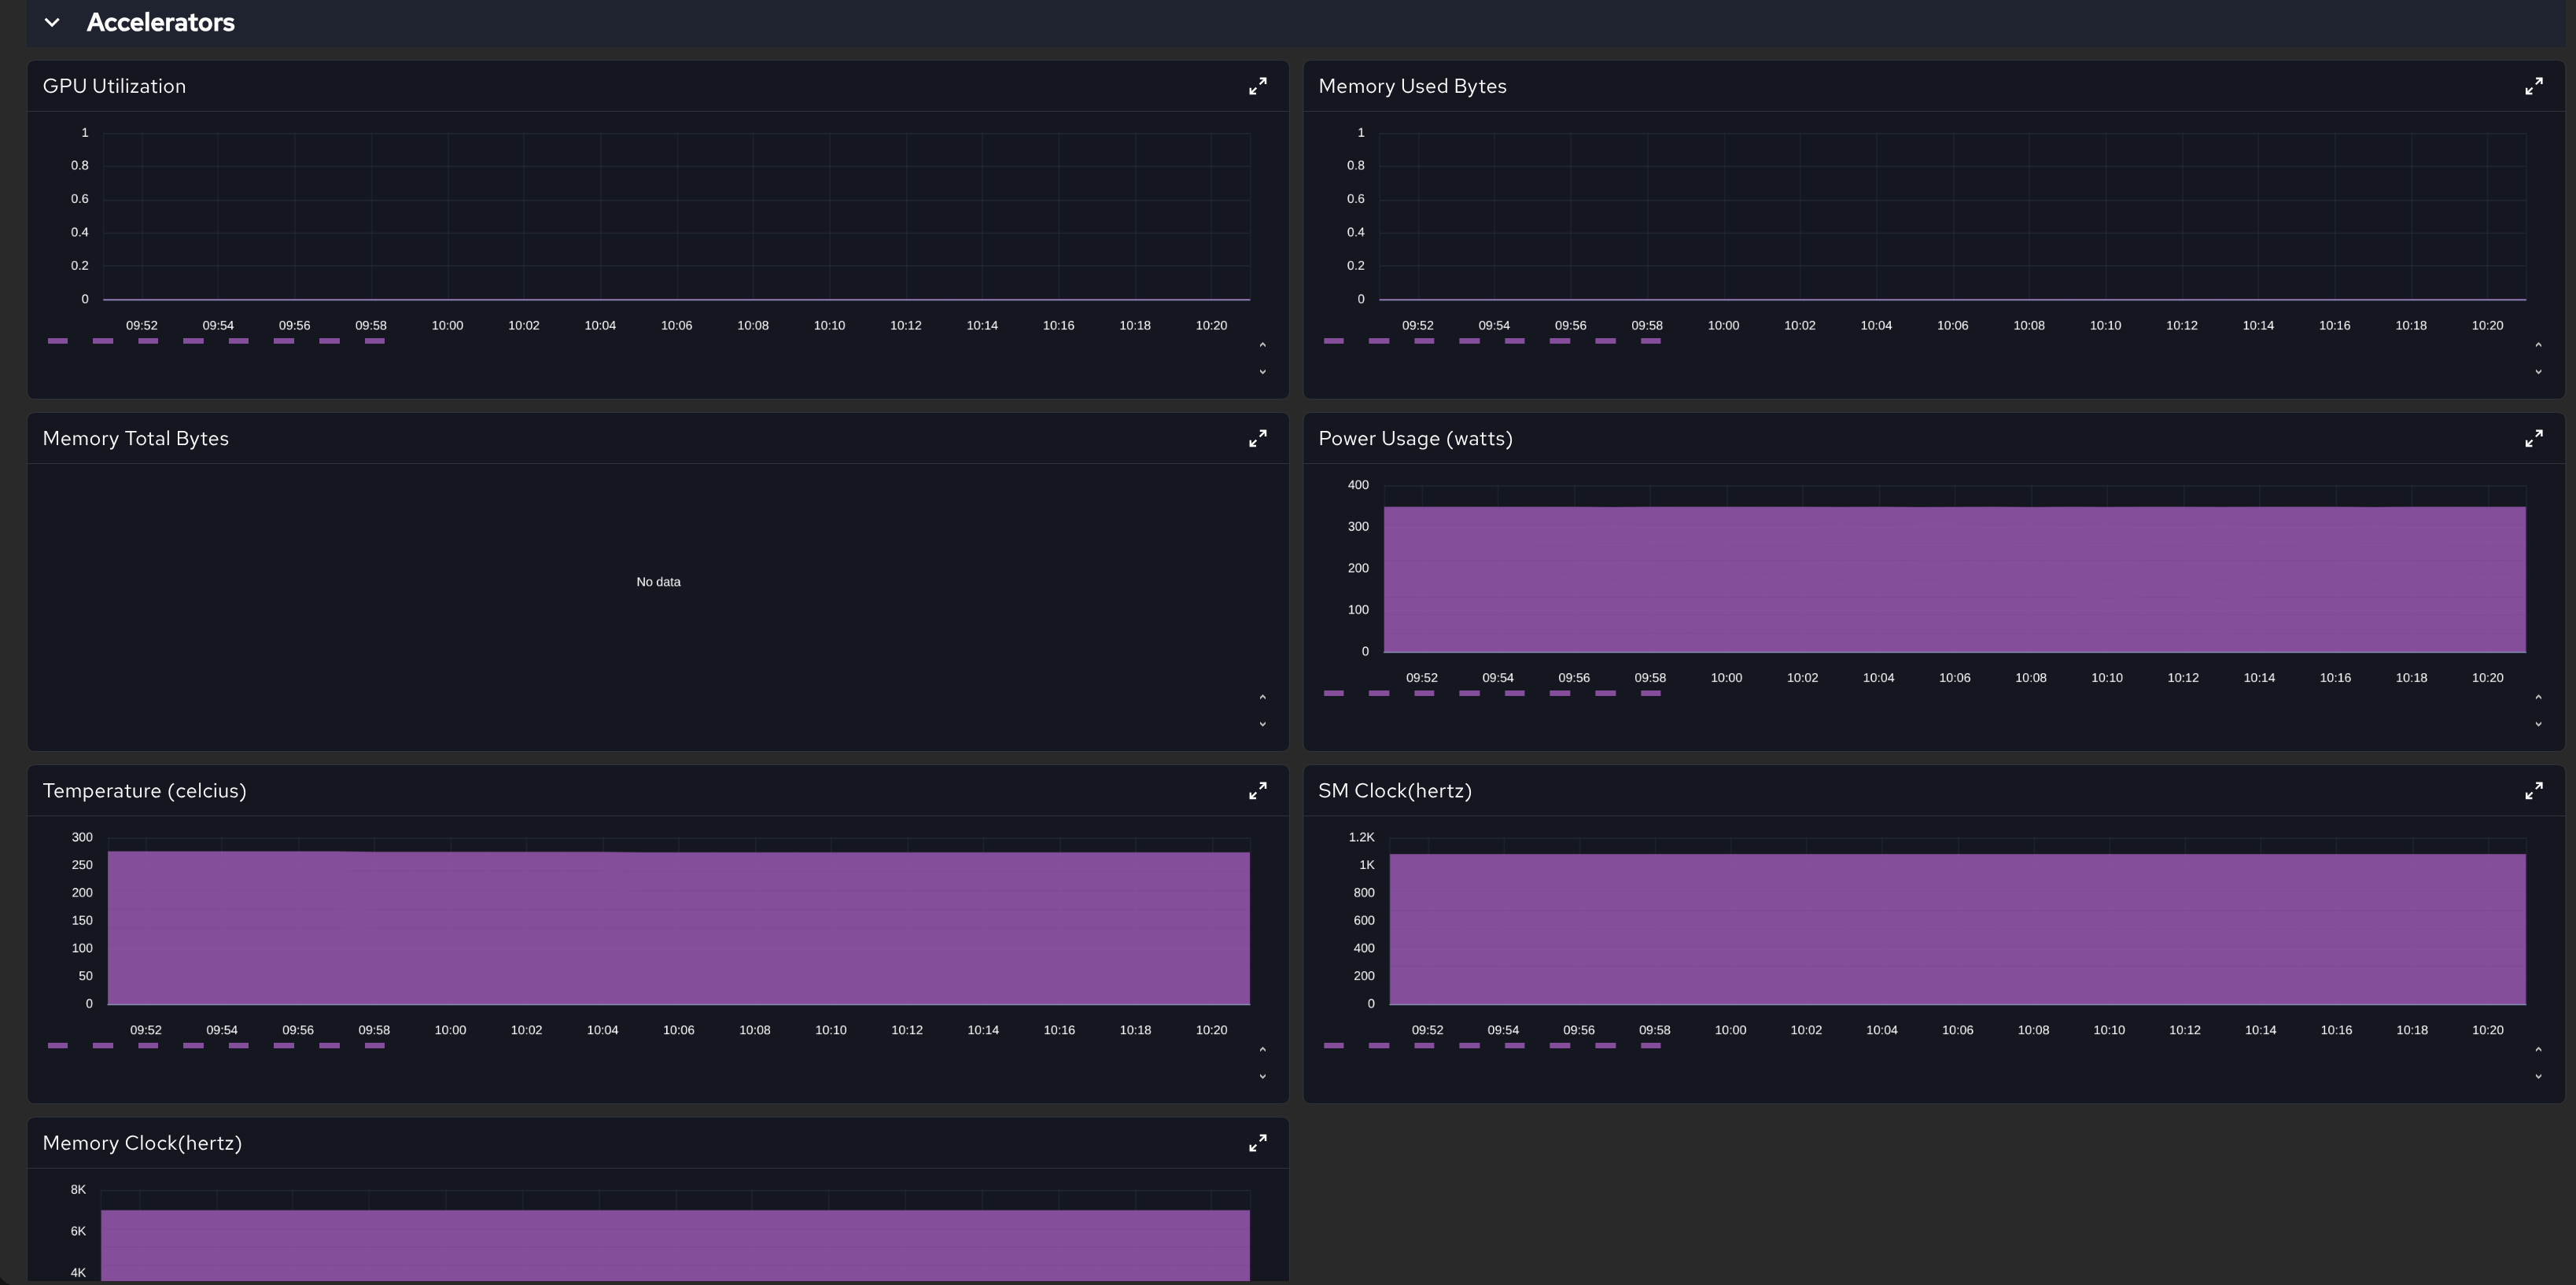Collapse the Accelerators section chevron
The width and height of the screenshot is (2576, 1285).
[x=52, y=23]
